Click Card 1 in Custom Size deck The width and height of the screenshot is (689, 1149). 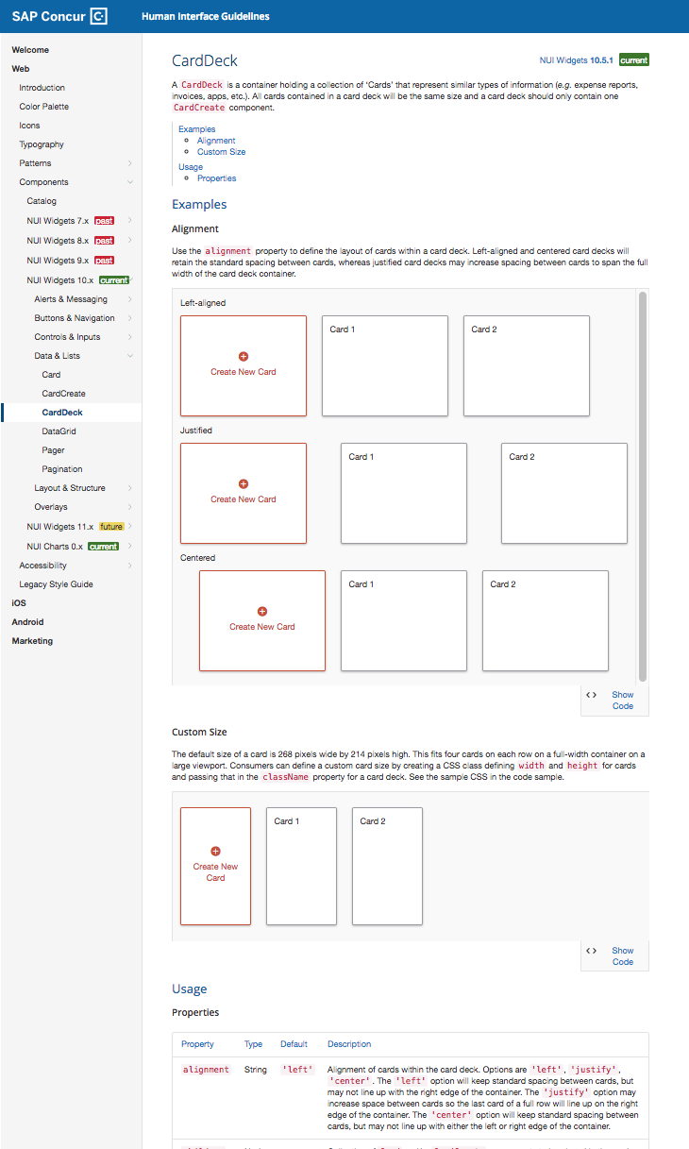click(x=301, y=866)
